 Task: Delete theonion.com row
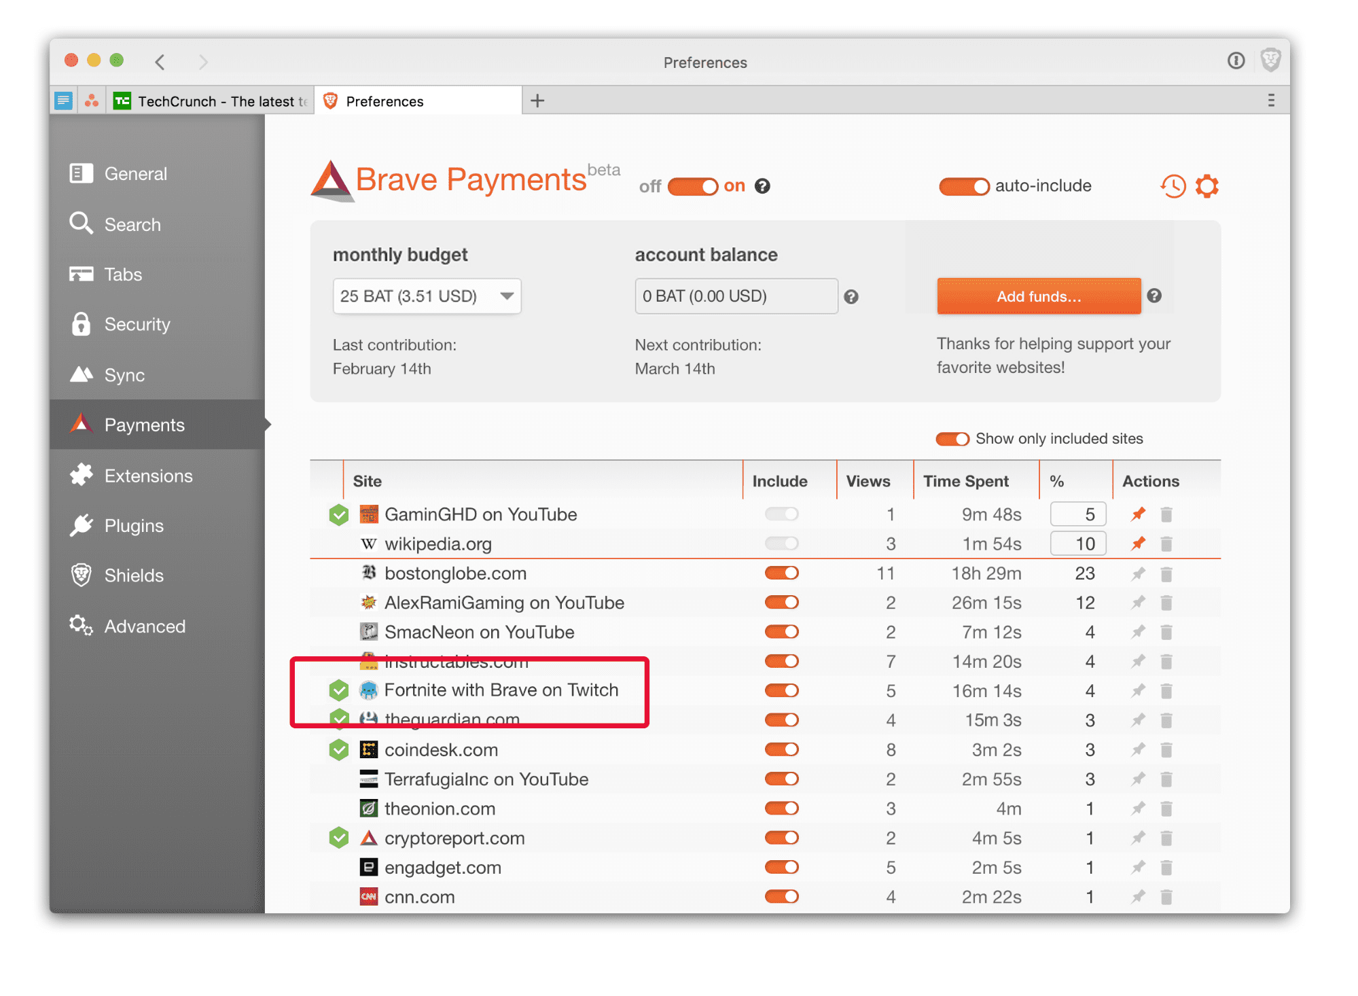(x=1166, y=809)
